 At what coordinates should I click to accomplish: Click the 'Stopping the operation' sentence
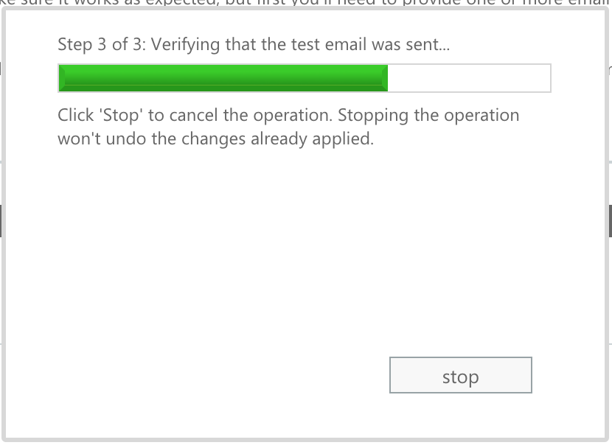(x=428, y=116)
